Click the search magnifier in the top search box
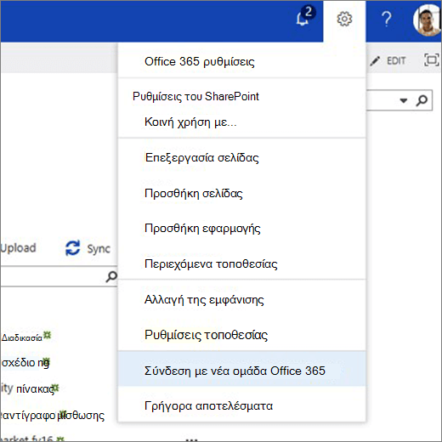Image resolution: width=442 pixels, height=442 pixels. pyautogui.click(x=422, y=100)
